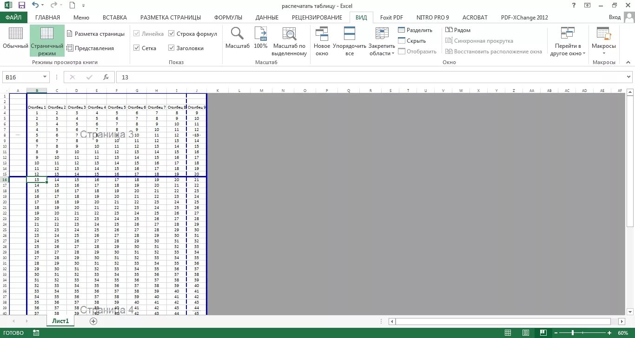Image resolution: width=635 pixels, height=338 pixels.
Task: Click the Save icon in quick access
Action: (21, 6)
